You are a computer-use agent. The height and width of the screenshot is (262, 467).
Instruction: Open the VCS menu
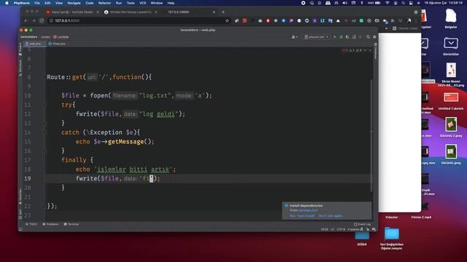(143, 3)
